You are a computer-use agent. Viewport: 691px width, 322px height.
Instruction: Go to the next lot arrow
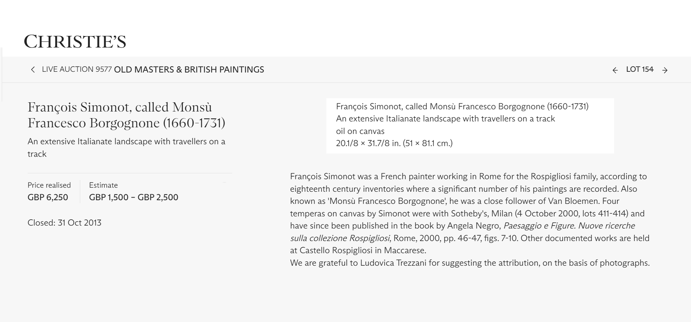click(665, 70)
